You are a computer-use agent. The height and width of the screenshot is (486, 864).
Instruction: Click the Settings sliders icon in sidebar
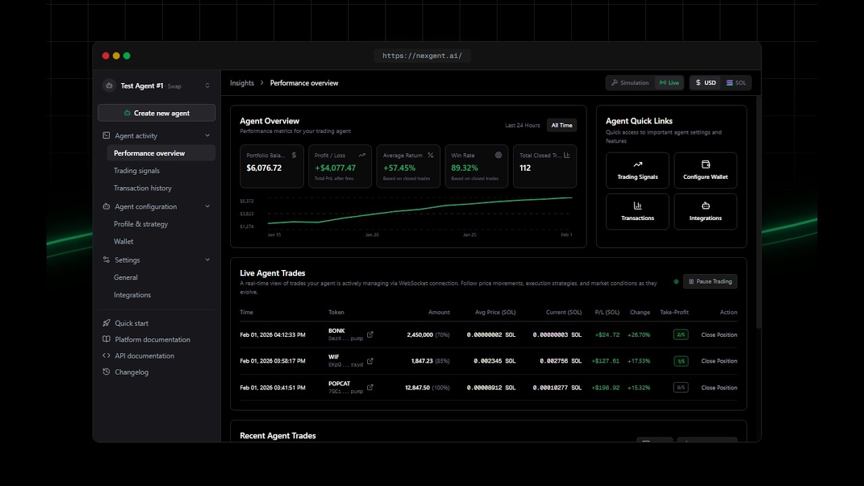(106, 260)
